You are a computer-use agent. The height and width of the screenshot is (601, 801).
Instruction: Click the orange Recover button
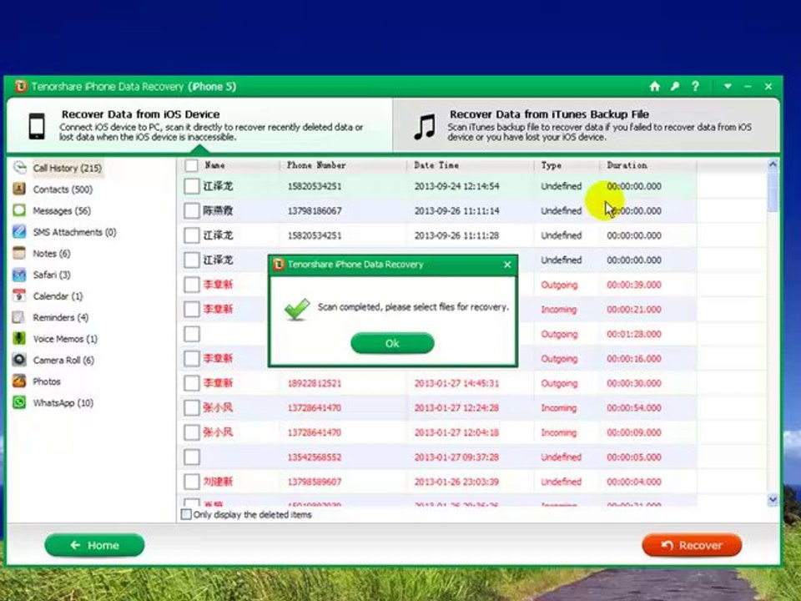coord(692,545)
